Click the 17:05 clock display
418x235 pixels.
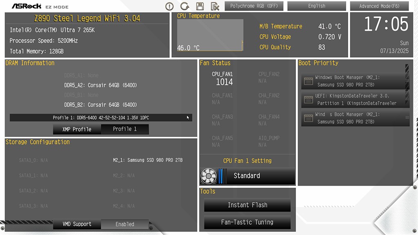pyautogui.click(x=386, y=24)
